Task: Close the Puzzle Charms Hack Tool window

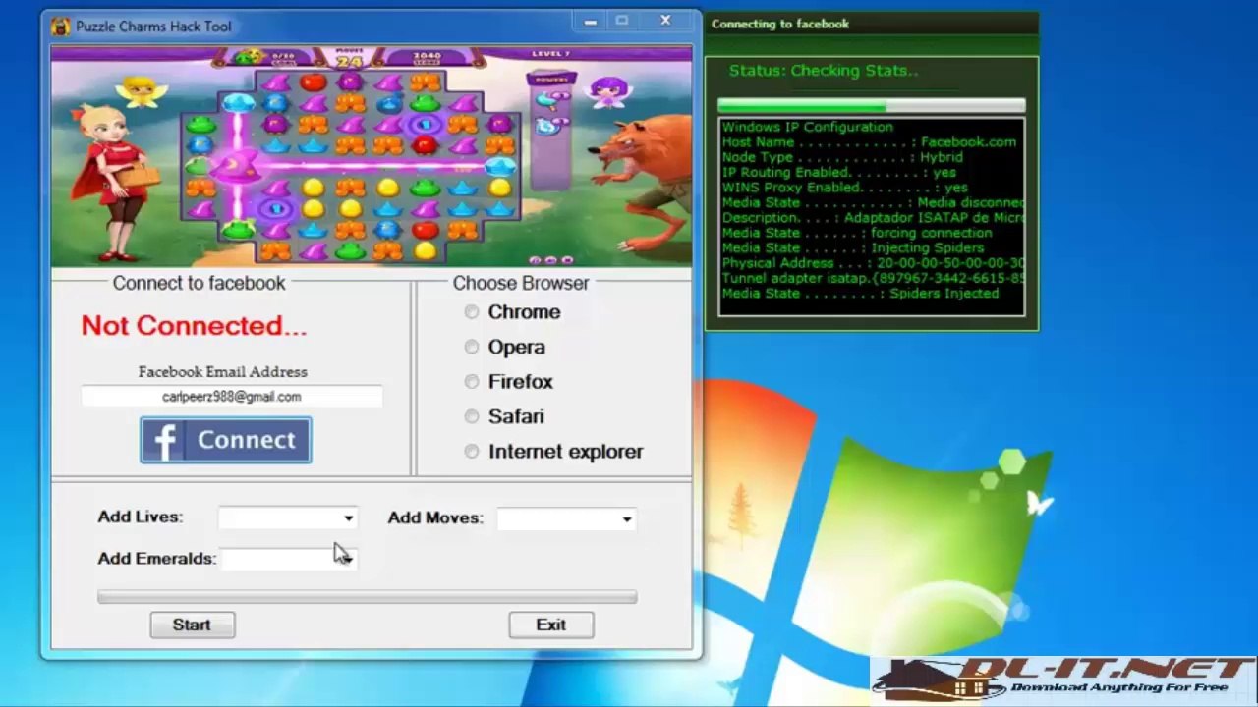Action: 665,21
